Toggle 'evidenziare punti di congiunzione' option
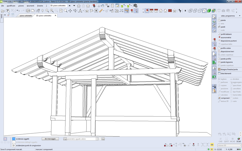This screenshot has height=151, width=242. [x=14, y=145]
